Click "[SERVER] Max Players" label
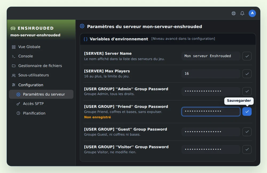 [x=107, y=71]
